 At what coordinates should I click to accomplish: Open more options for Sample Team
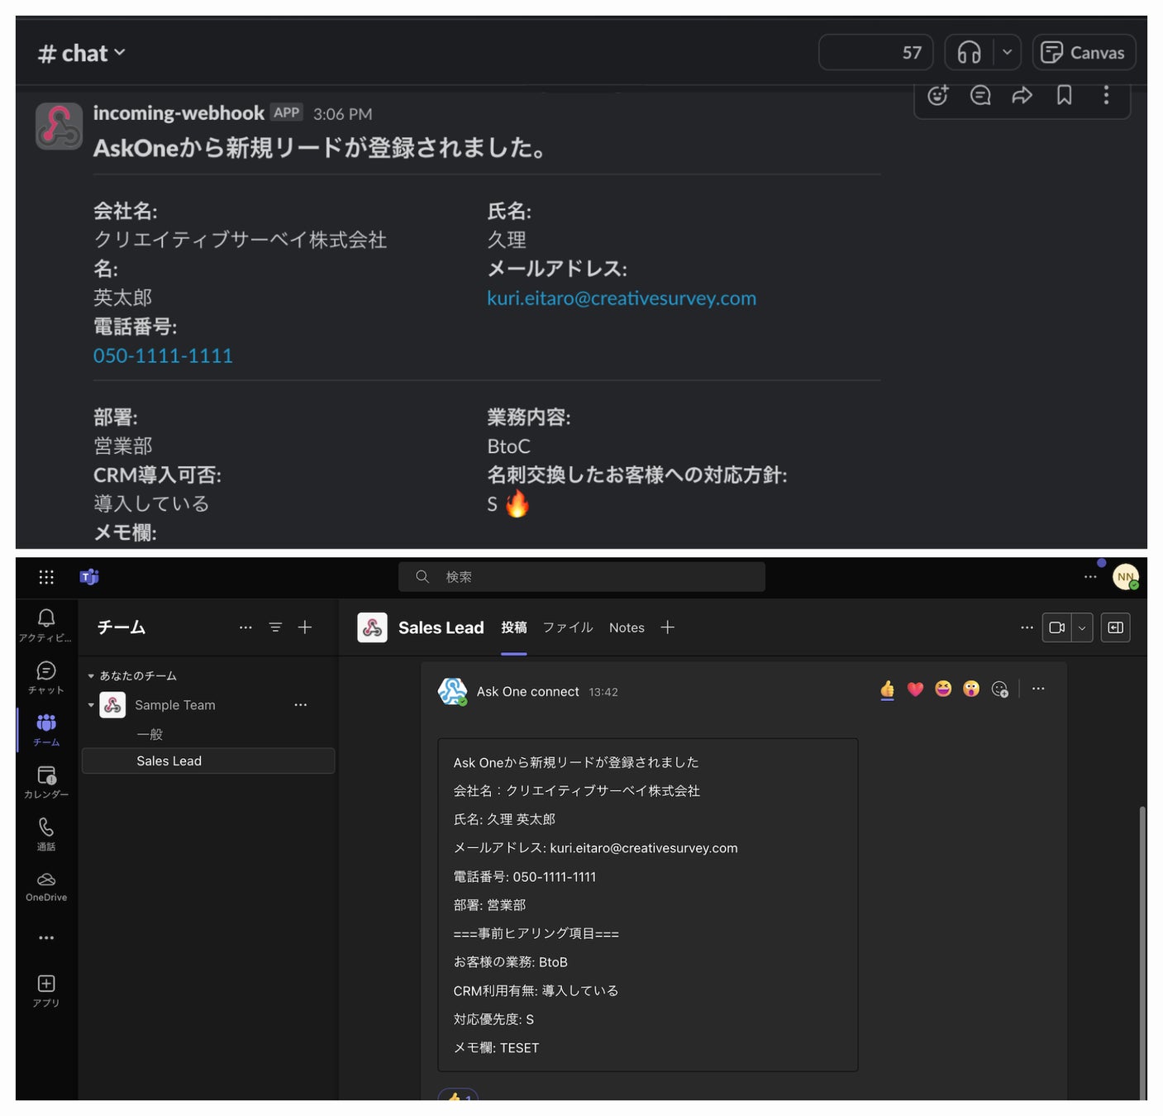coord(301,705)
